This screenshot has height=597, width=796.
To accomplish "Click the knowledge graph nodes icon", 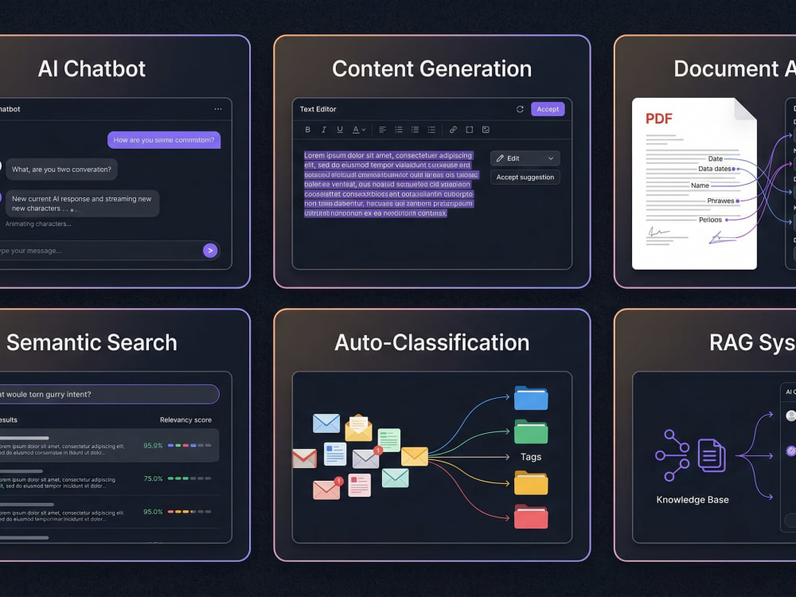I will 673,455.
